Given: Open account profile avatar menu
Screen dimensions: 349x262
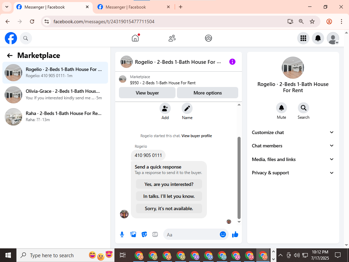Looking at the screenshot, I should click(333, 38).
